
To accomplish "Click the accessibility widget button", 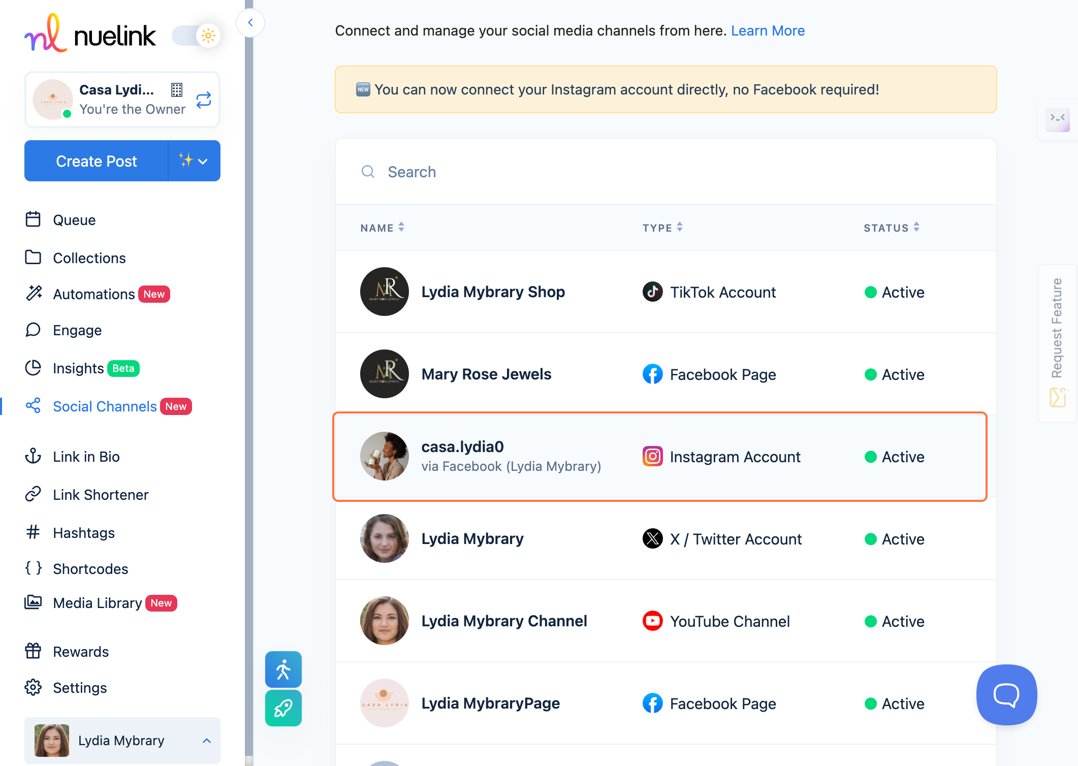I will tap(283, 669).
